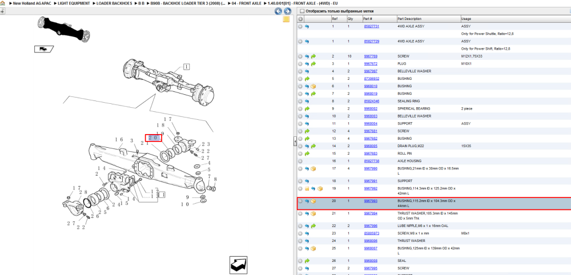This screenshot has width=571, height=275.
Task: Click the blue supersession arrow for part 85827729
Action: coord(307,42)
